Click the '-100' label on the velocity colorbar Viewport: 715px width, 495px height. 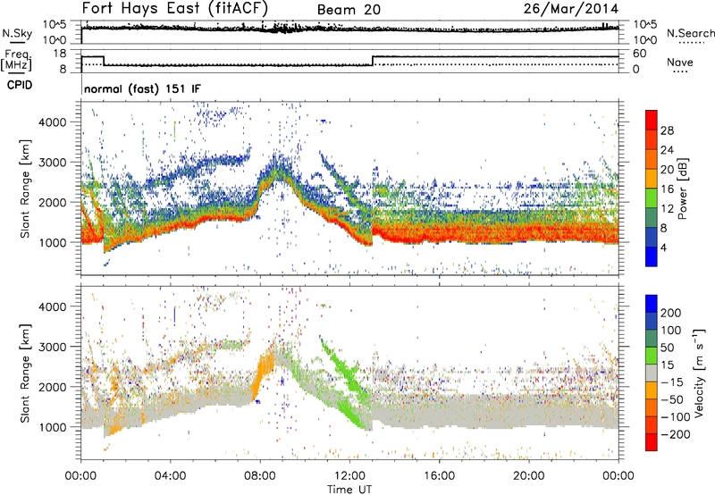pos(675,417)
